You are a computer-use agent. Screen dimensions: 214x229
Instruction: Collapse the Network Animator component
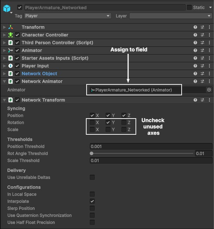click(4, 82)
